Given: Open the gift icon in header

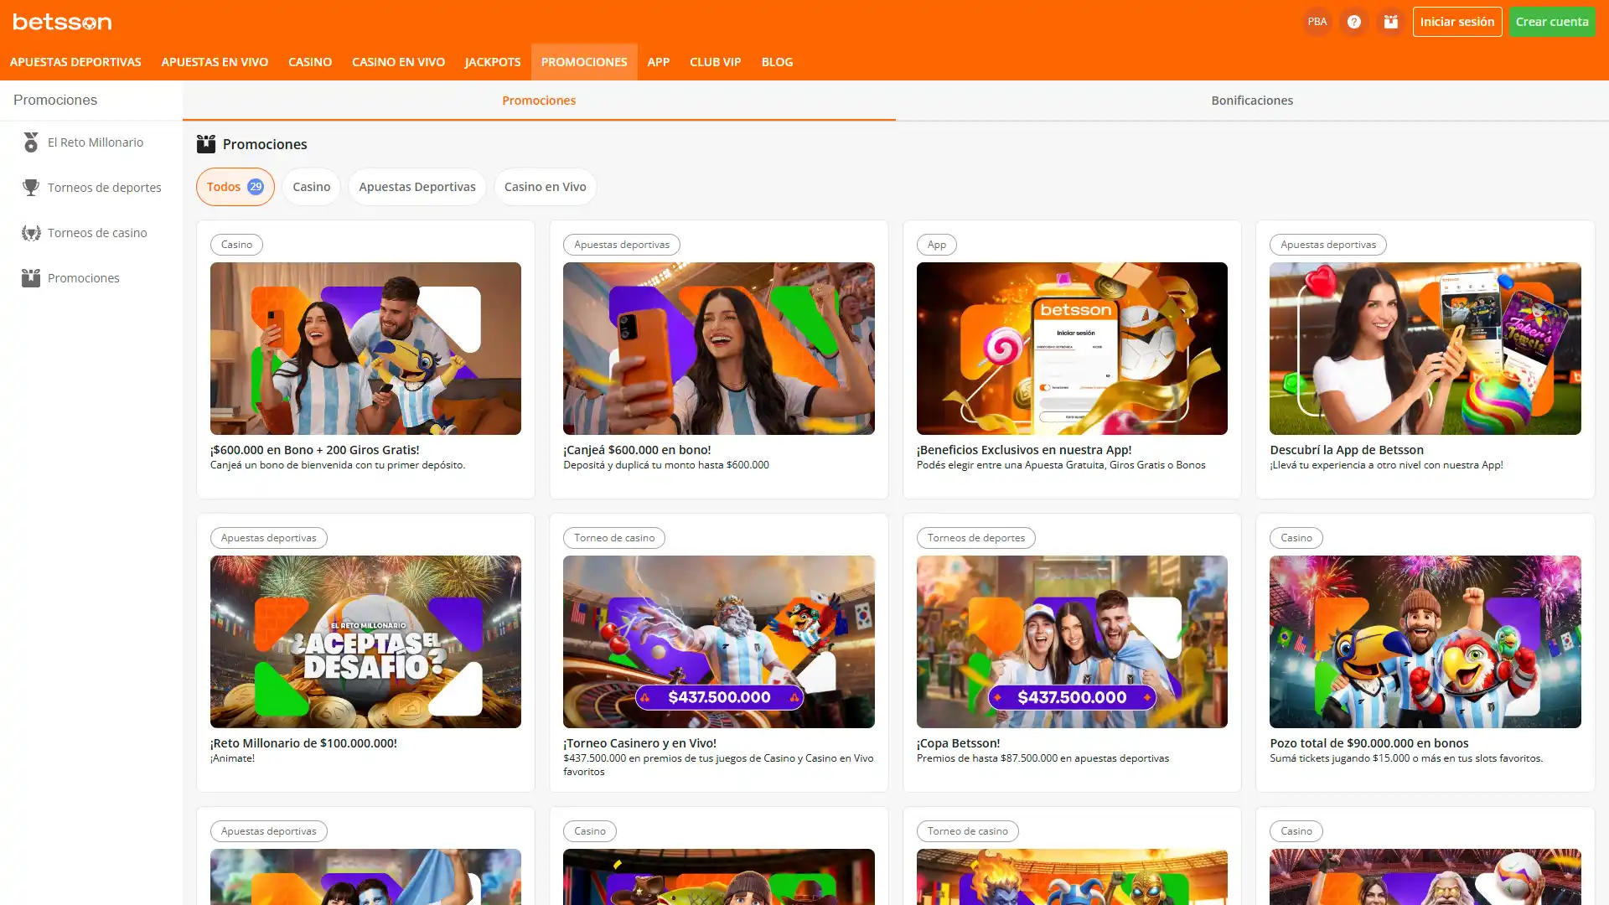Looking at the screenshot, I should coord(1390,22).
